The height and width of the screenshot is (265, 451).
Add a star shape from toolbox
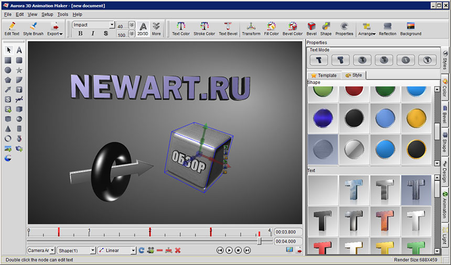19,70
